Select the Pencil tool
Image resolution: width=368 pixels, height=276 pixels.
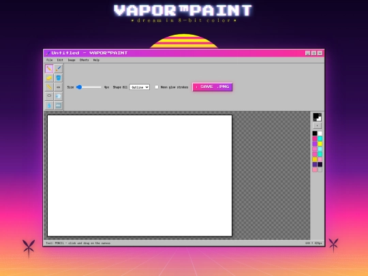click(x=49, y=69)
